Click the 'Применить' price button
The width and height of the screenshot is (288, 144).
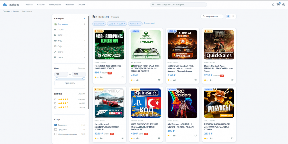[70, 83]
